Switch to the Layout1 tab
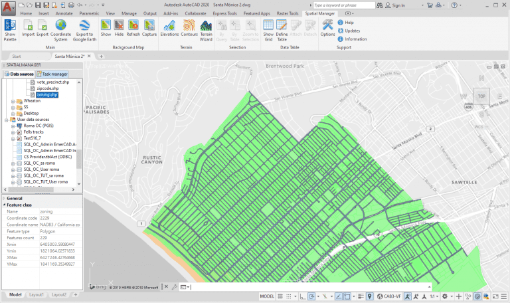 click(36, 294)
